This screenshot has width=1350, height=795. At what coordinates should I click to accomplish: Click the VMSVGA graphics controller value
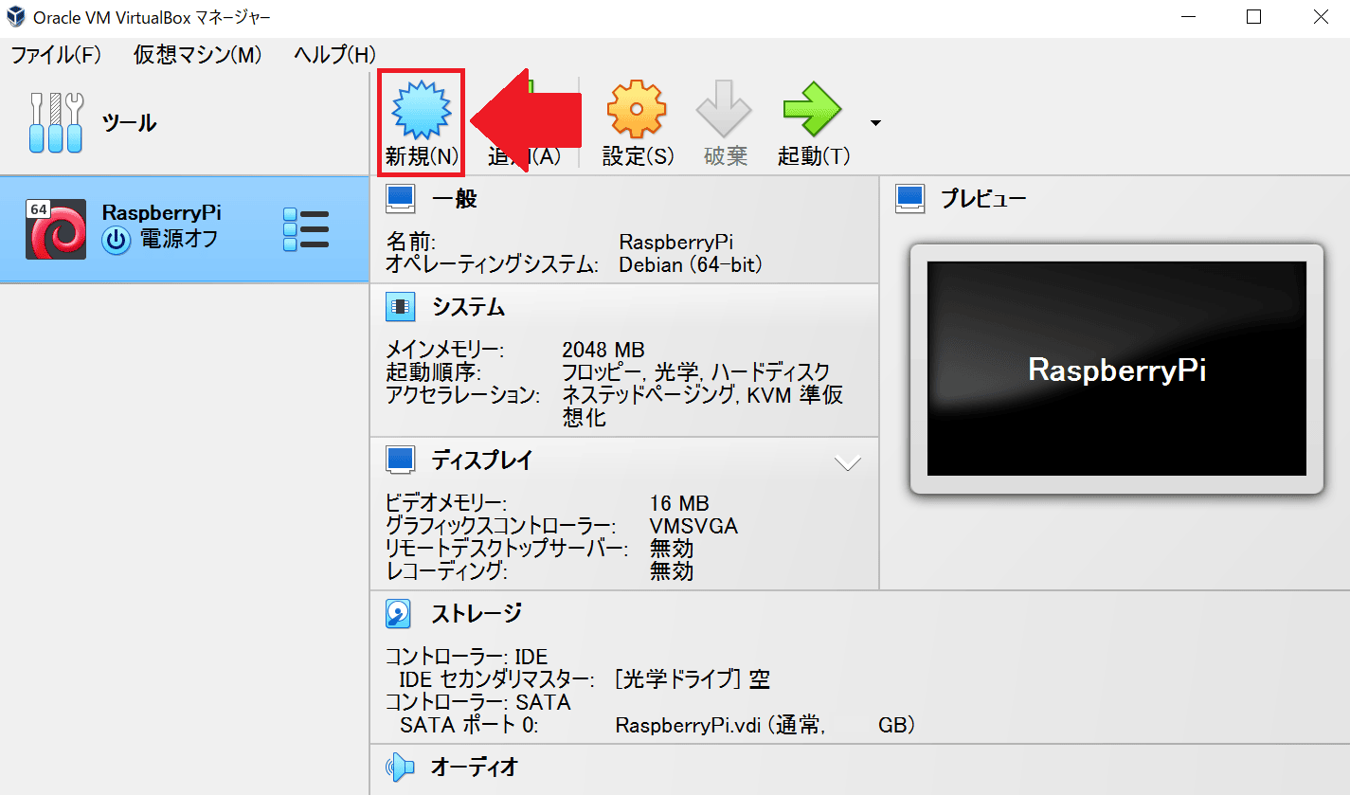click(x=693, y=526)
